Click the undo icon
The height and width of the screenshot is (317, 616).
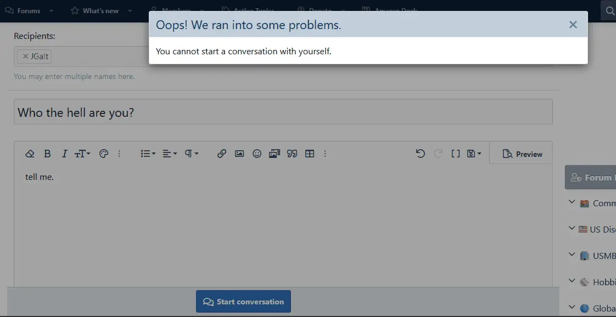coord(421,154)
